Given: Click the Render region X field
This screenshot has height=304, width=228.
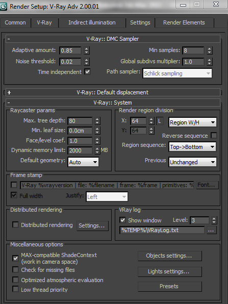Looking at the screenshot, I should click(x=138, y=121).
